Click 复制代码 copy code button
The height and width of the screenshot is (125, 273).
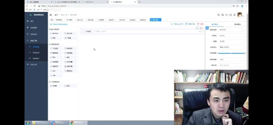(x=190, y=24)
